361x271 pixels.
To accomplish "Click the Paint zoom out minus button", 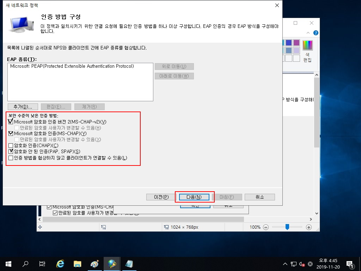I will [x=266, y=227].
